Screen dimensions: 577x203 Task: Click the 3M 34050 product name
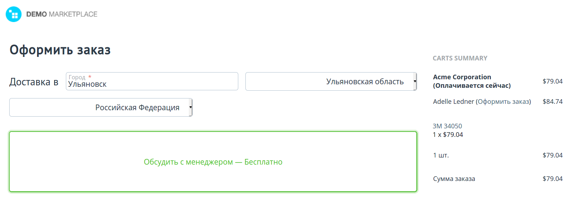[x=447, y=126]
